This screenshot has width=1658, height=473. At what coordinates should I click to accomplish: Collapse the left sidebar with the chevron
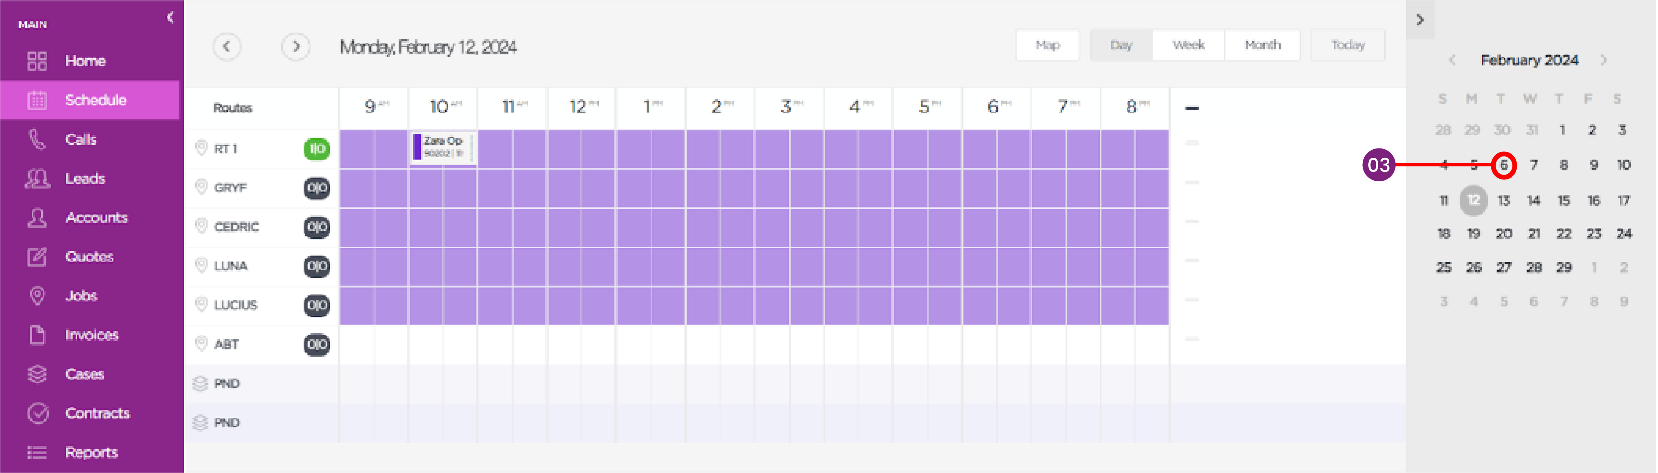170,17
